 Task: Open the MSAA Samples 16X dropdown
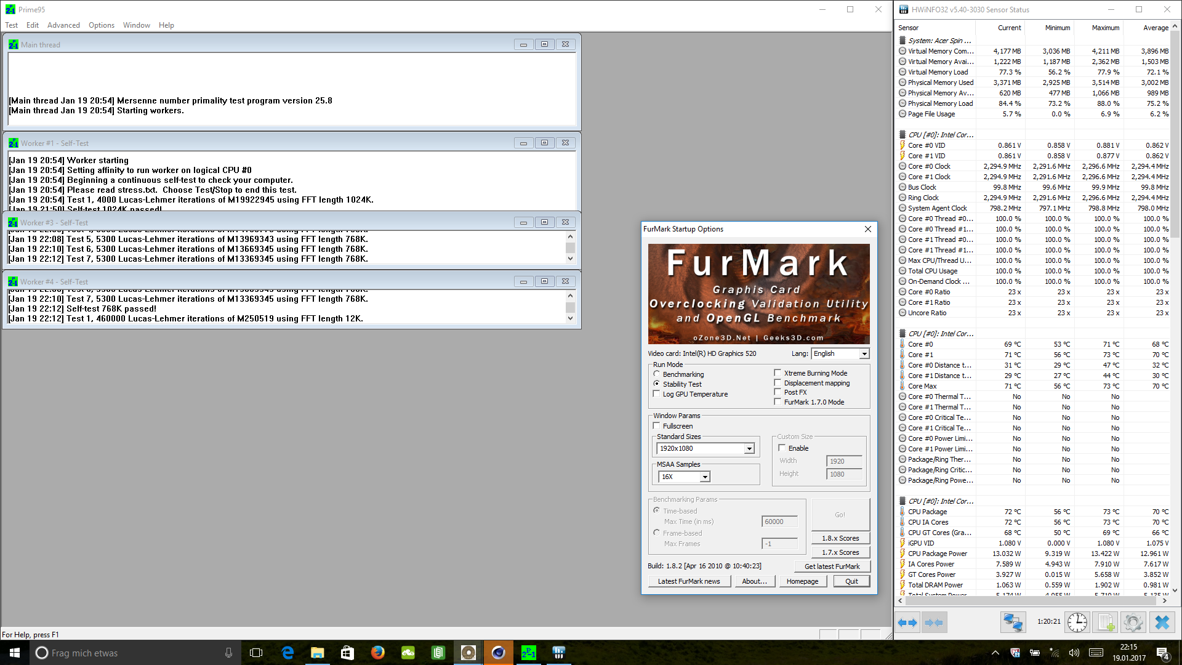(x=705, y=477)
